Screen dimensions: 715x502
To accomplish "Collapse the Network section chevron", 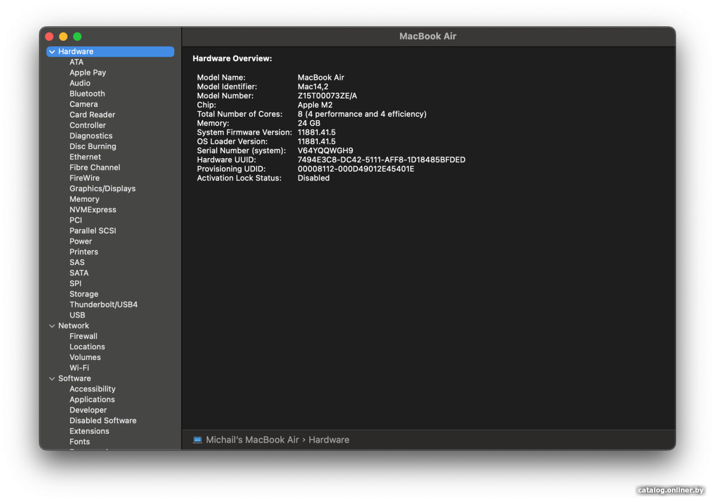I will 52,326.
